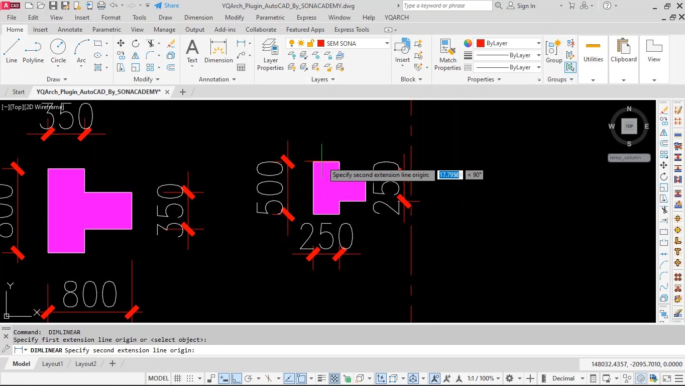Open Layer Properties manager
Screen dimensions: 685x386
pos(271,55)
